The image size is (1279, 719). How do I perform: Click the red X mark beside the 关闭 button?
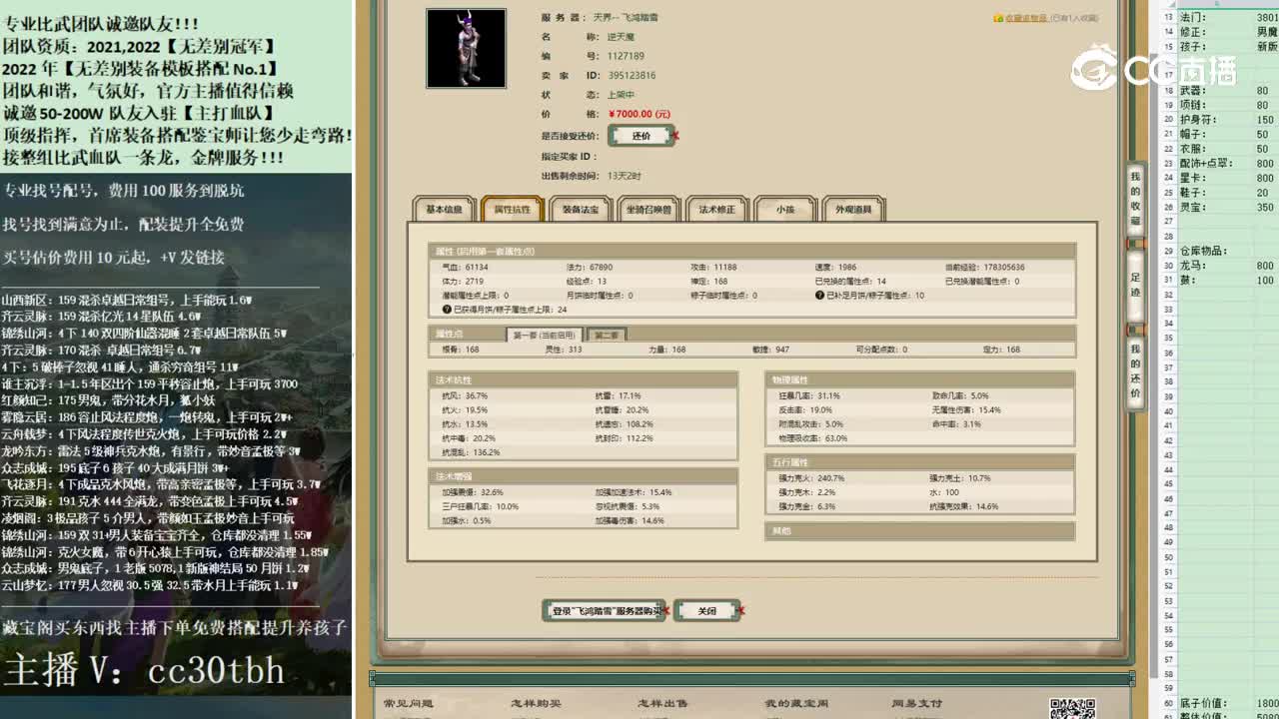click(739, 610)
